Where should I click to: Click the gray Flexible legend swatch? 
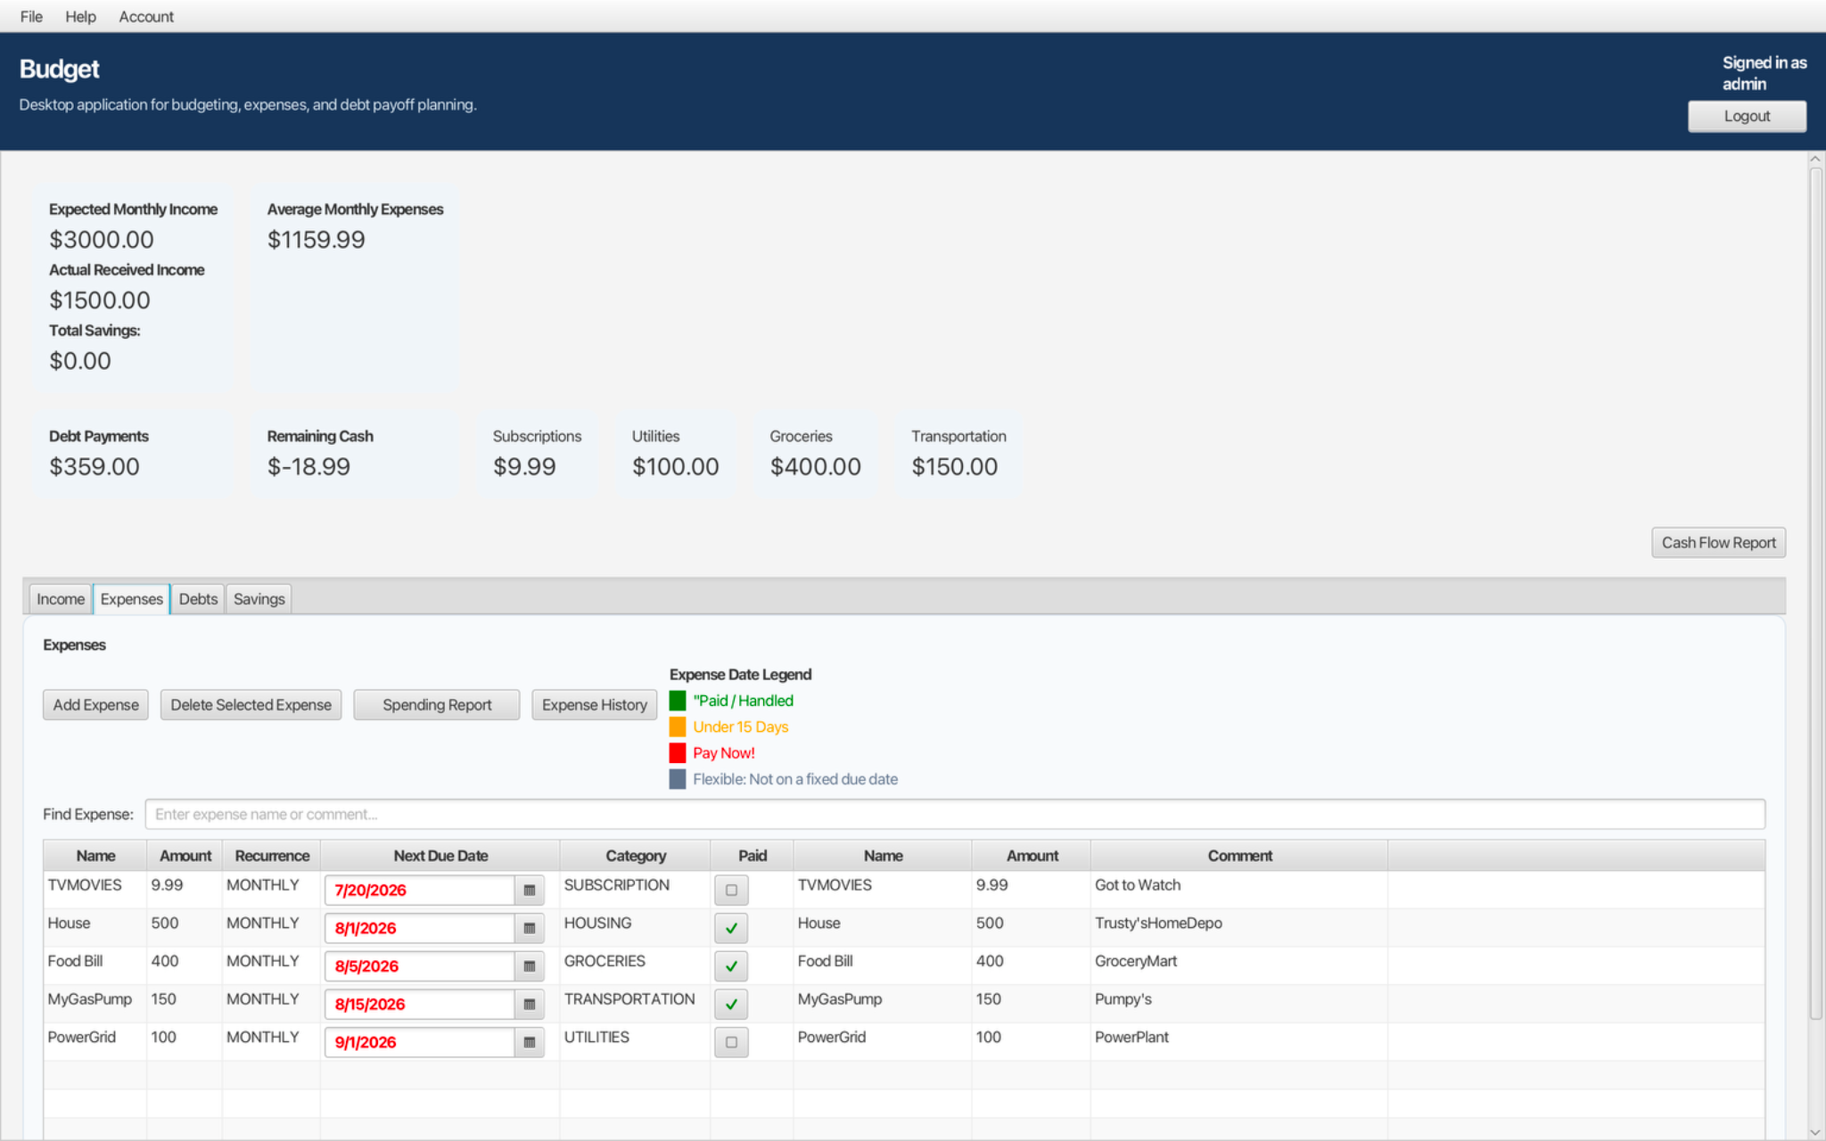pyautogui.click(x=678, y=779)
